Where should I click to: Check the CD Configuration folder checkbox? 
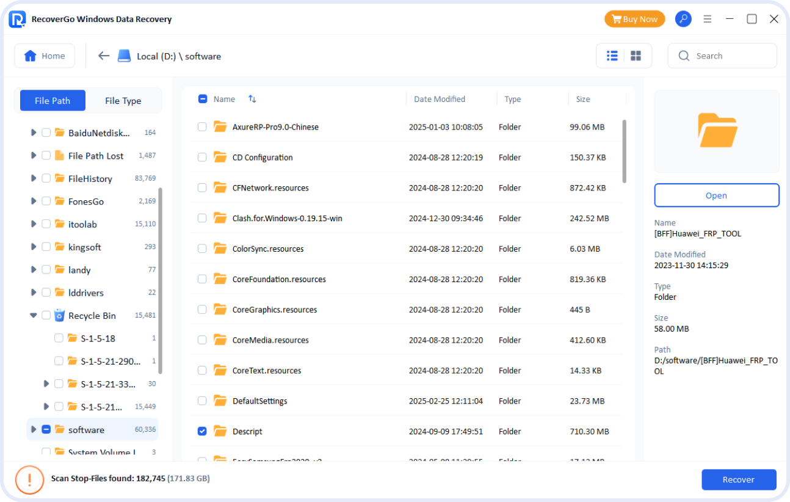[202, 157]
